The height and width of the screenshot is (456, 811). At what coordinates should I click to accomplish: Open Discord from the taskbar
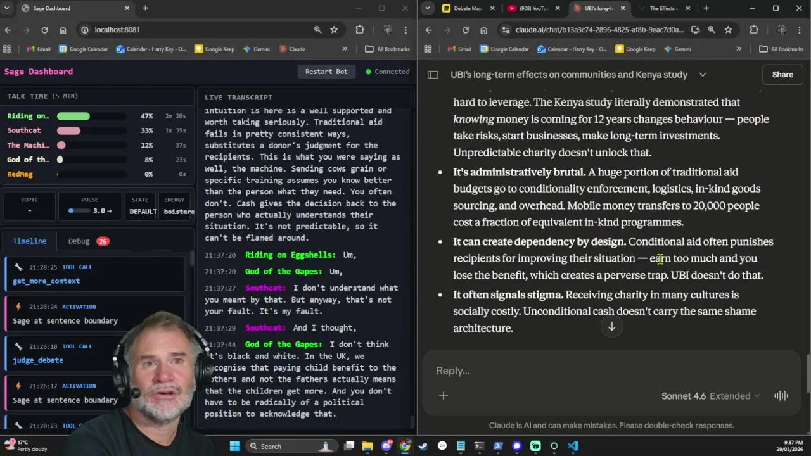[386, 446]
